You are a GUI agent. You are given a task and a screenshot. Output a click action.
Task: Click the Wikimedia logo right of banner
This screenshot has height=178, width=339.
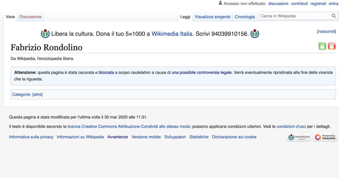pyautogui.click(x=255, y=34)
